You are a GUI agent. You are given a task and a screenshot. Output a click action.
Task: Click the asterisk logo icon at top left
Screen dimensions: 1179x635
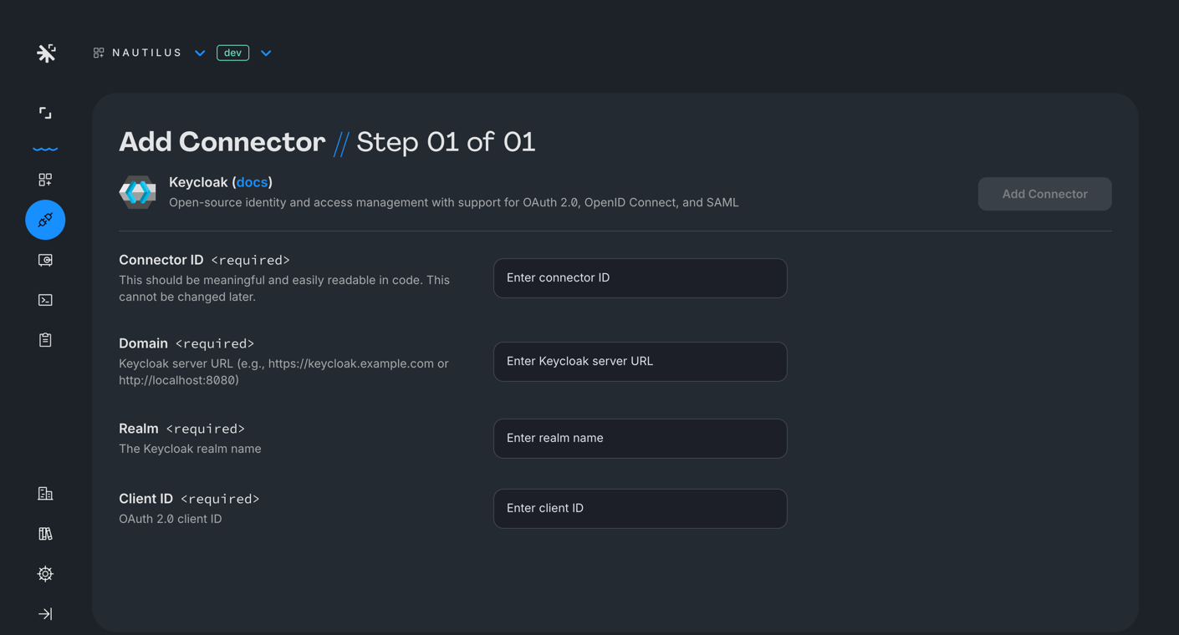click(46, 53)
